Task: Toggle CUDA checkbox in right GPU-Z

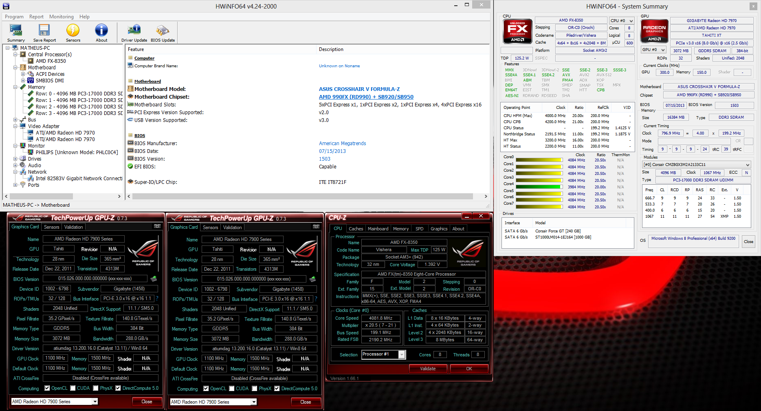Action: coord(231,389)
